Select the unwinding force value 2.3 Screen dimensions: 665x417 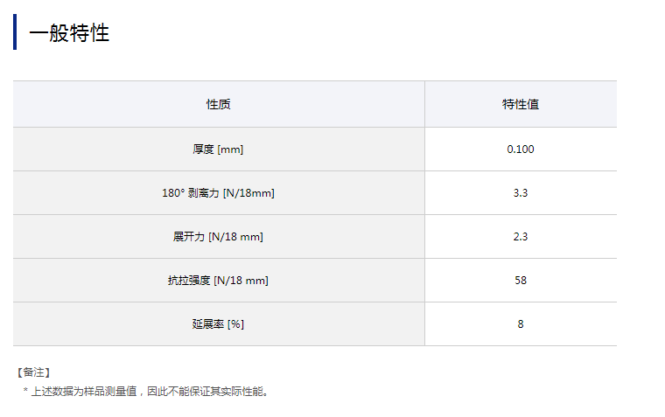coord(520,237)
